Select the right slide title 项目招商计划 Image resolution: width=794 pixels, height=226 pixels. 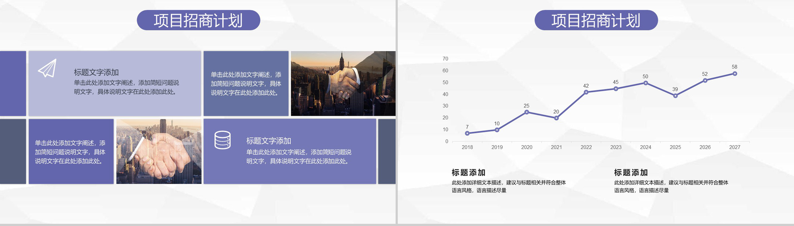[596, 20]
